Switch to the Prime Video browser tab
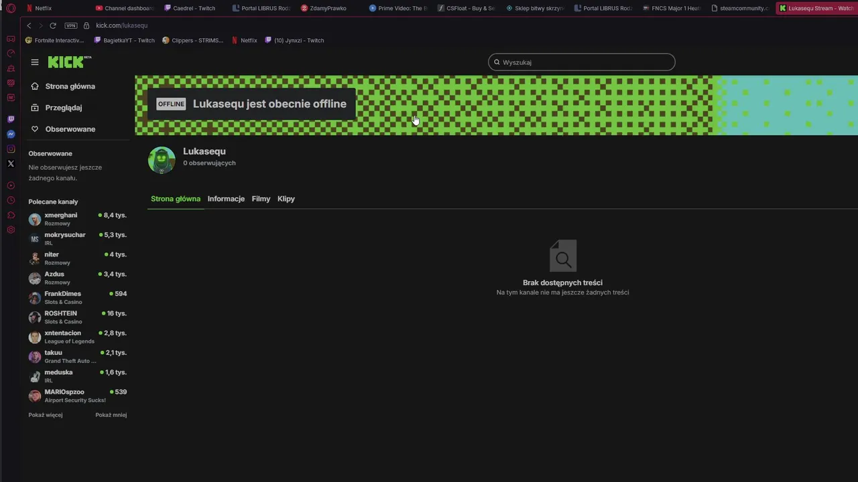 397,9
